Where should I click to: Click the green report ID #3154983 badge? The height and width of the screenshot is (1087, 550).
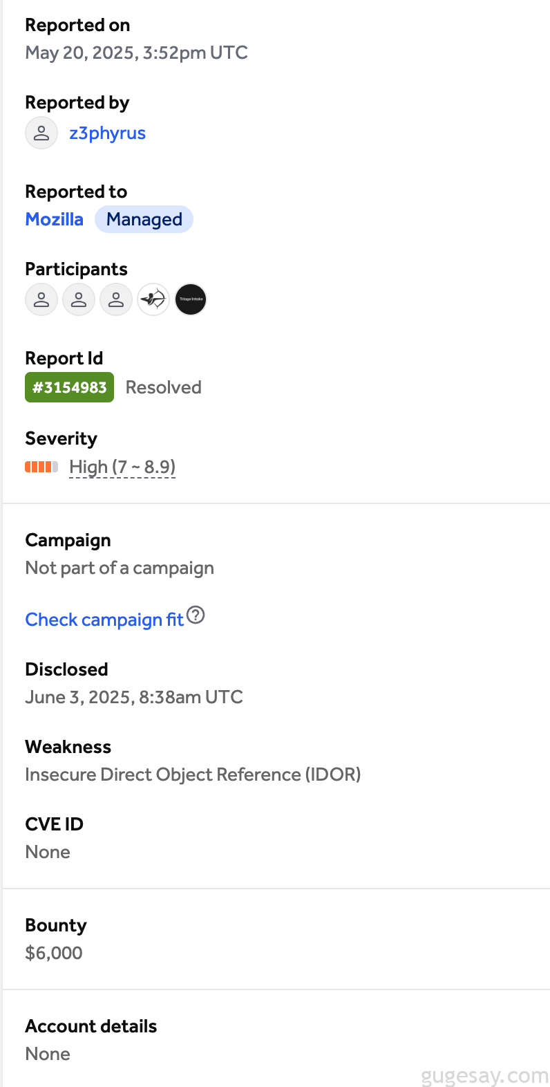tap(69, 387)
